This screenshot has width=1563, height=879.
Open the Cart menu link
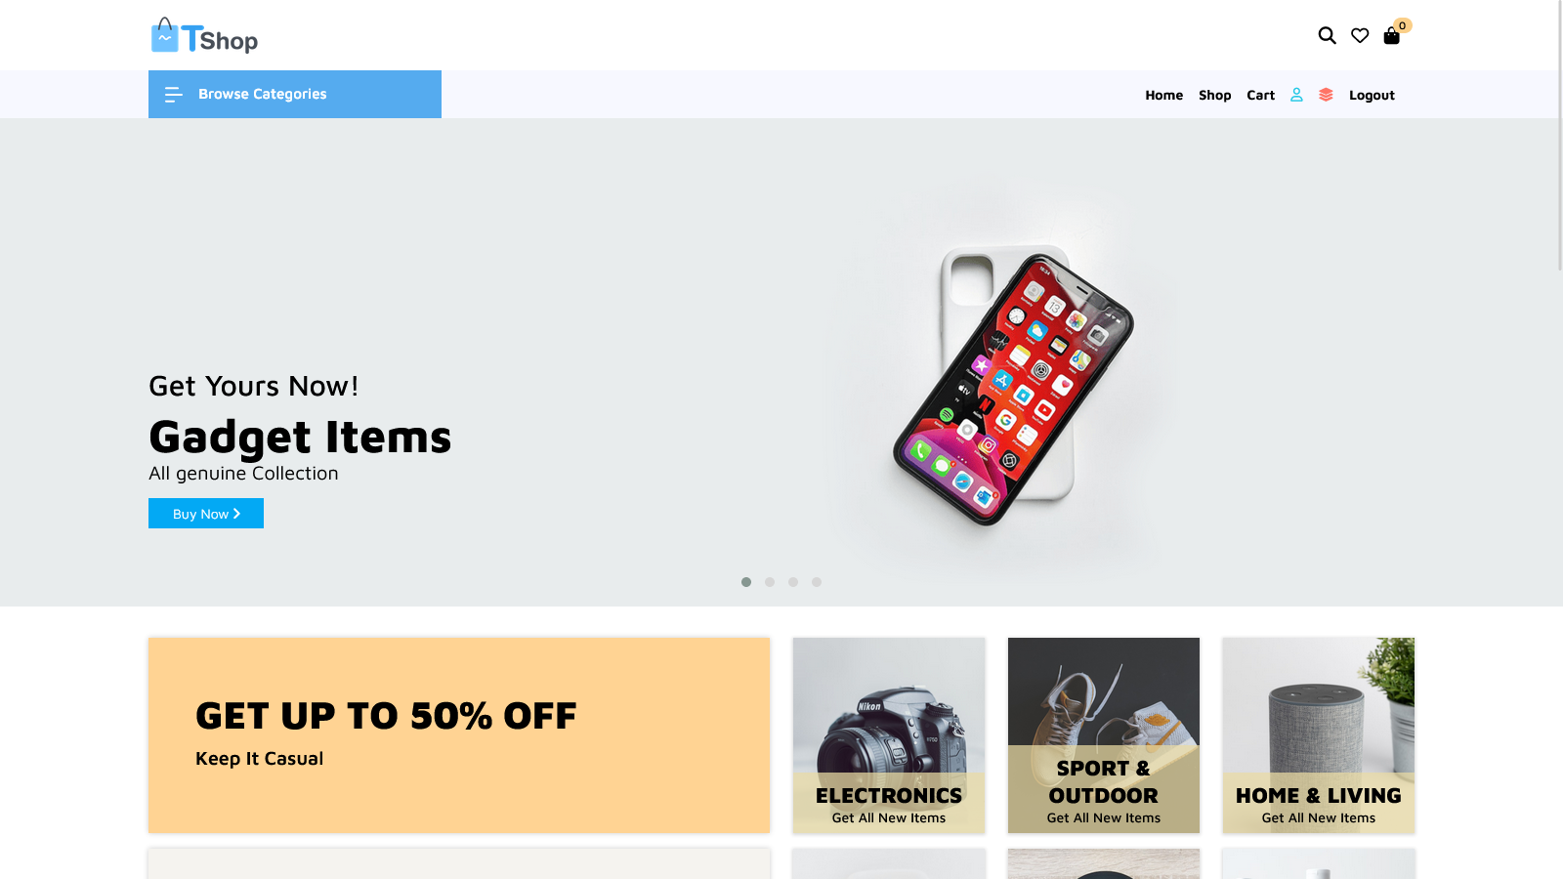coord(1261,96)
